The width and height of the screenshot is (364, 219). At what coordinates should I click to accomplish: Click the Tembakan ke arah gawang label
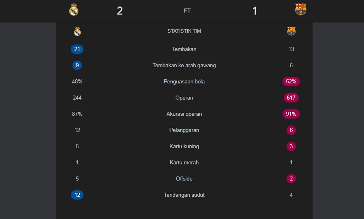click(184, 66)
